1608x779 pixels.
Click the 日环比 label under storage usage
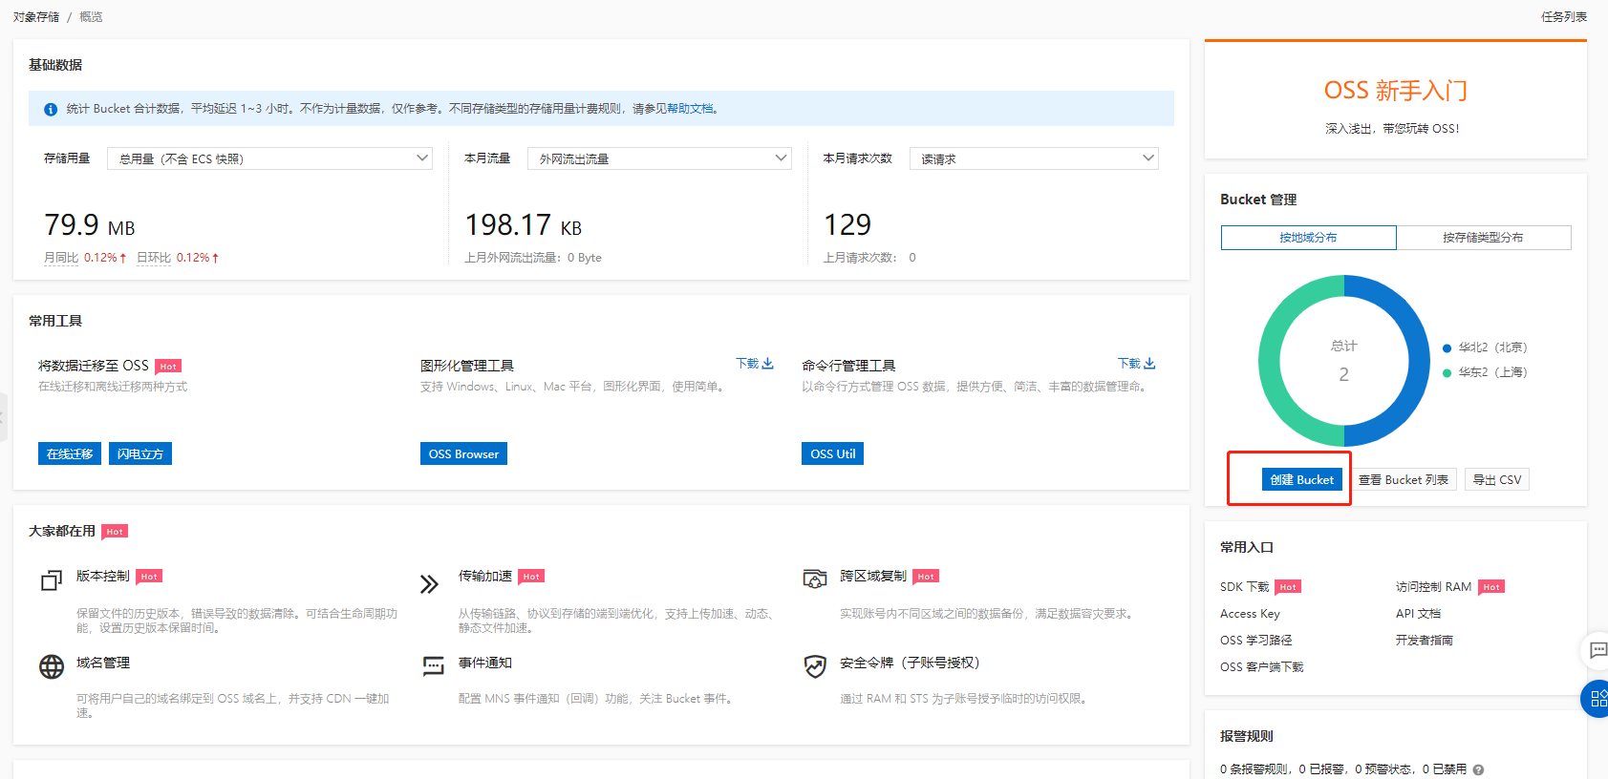tap(154, 258)
